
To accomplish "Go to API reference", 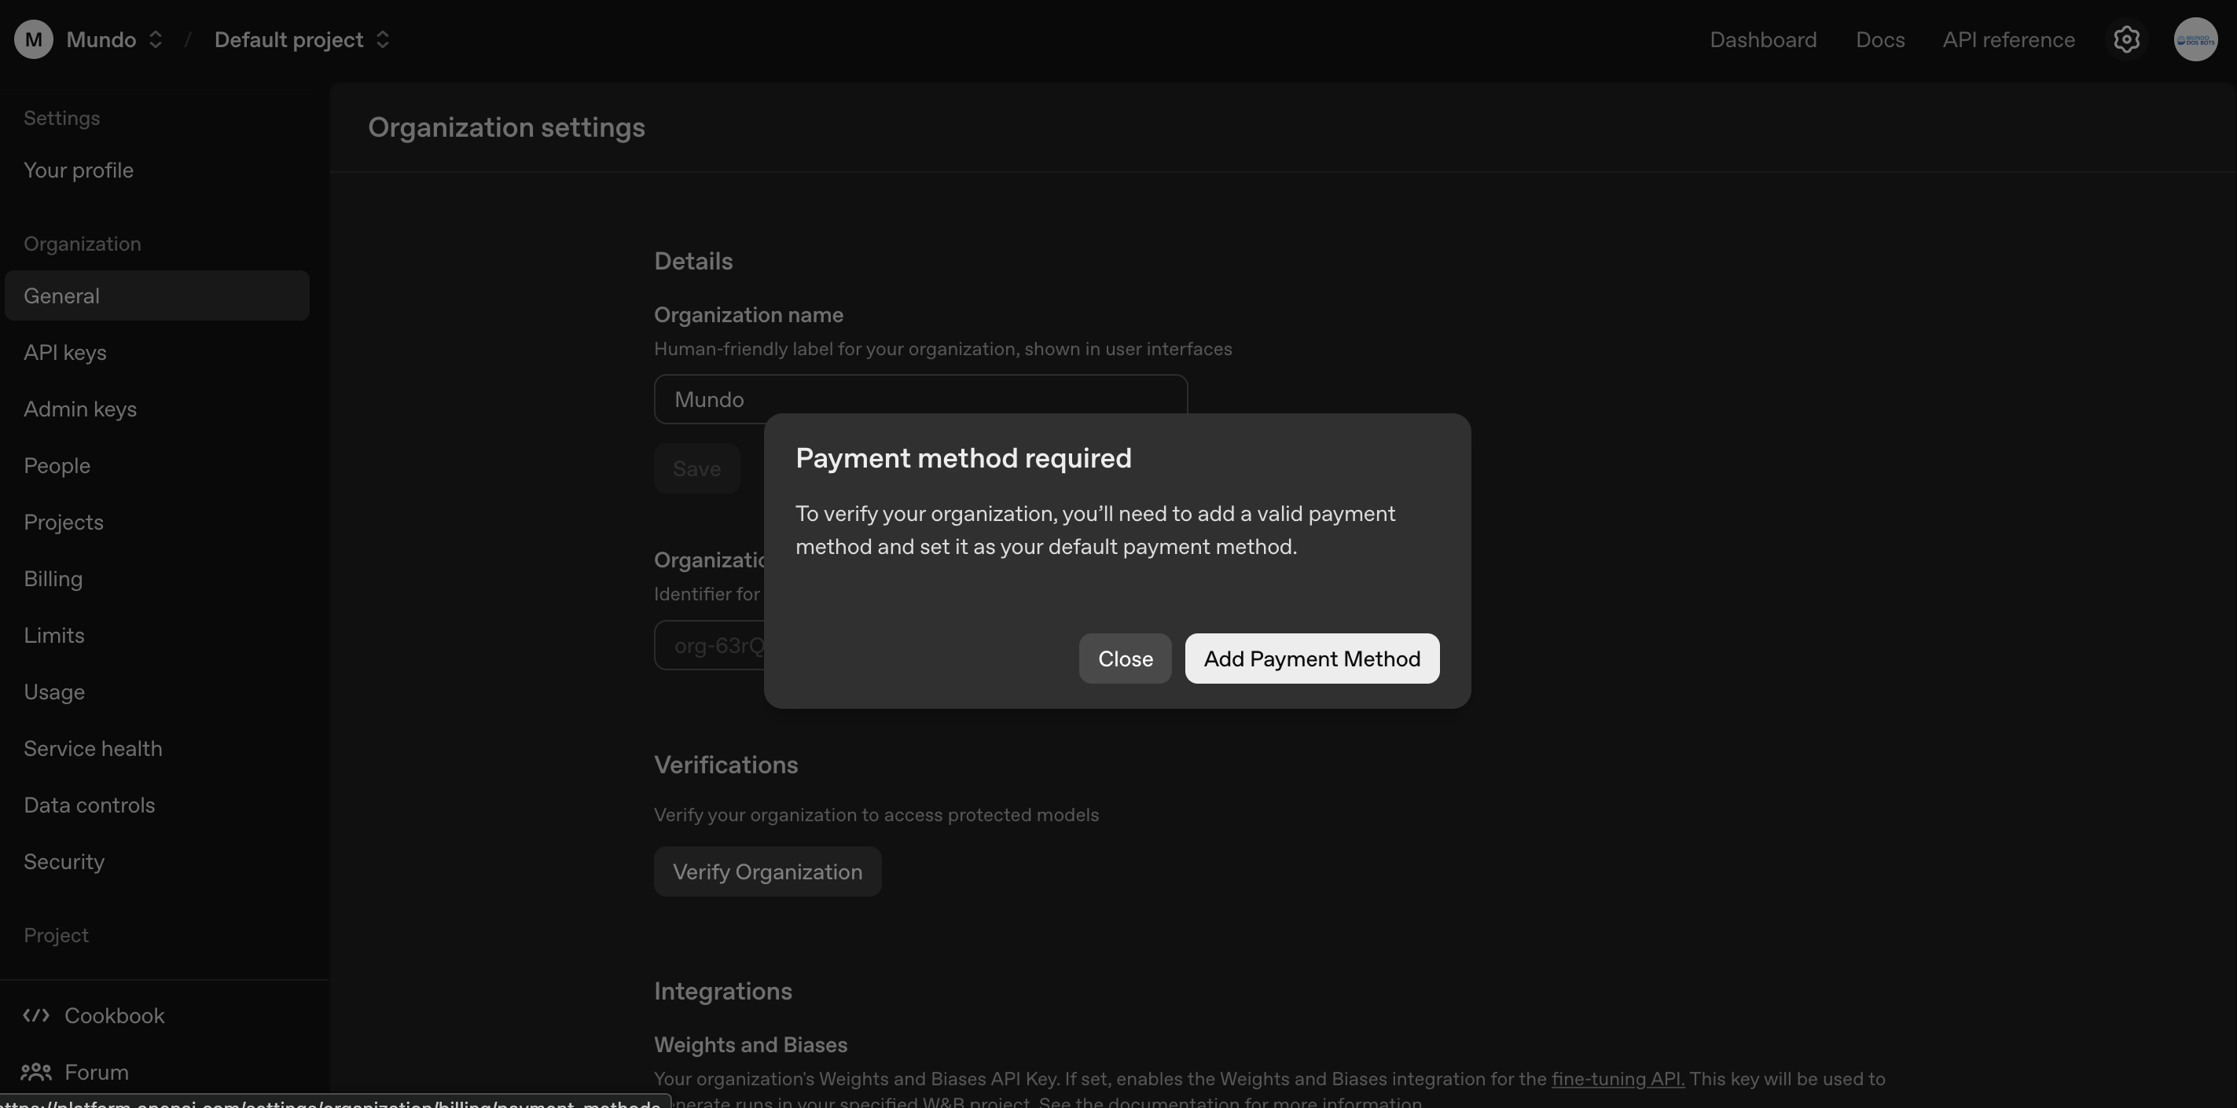I will tap(2007, 40).
